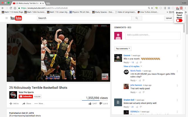Click the comments panel scrollbar
Screen dimensions: 188x117
(x=184, y=28)
